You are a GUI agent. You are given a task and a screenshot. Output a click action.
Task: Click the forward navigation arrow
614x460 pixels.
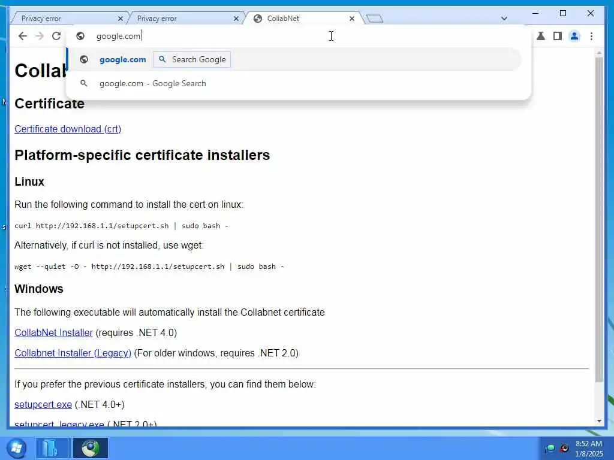40,36
